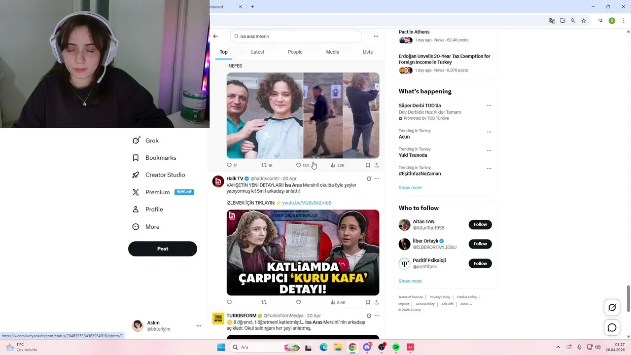Follow Pozitif Psikoloji

point(480,263)
